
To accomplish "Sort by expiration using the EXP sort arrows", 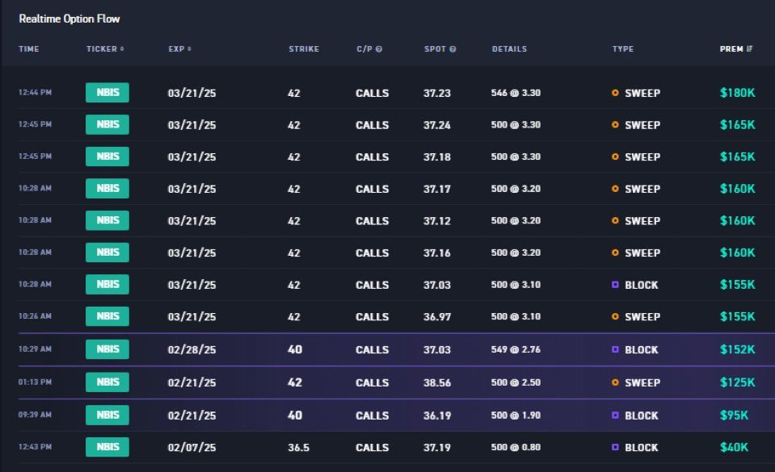I will coord(190,49).
